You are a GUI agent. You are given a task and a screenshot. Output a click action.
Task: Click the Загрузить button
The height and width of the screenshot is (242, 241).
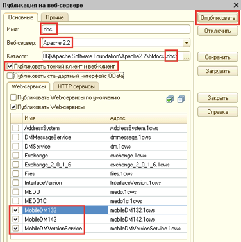[x=218, y=71]
